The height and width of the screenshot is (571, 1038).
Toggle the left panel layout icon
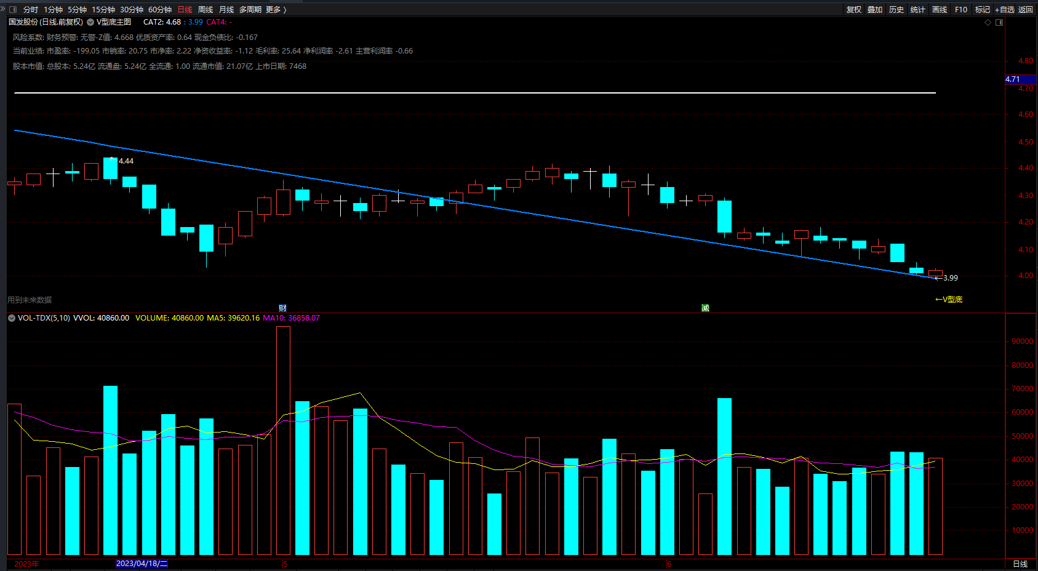tap(13, 9)
